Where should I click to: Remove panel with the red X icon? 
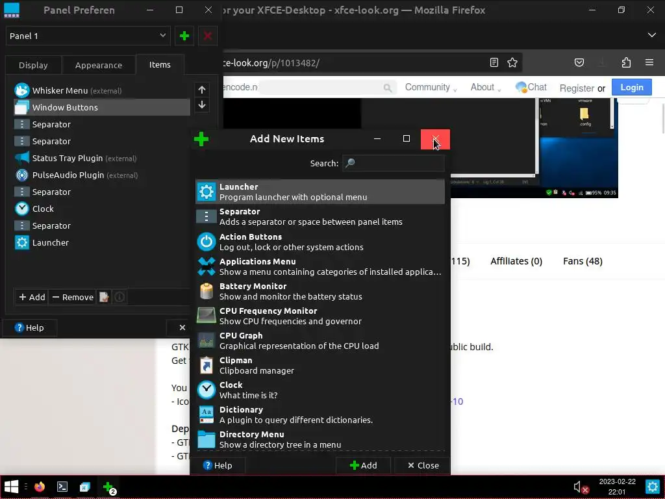[x=207, y=36]
